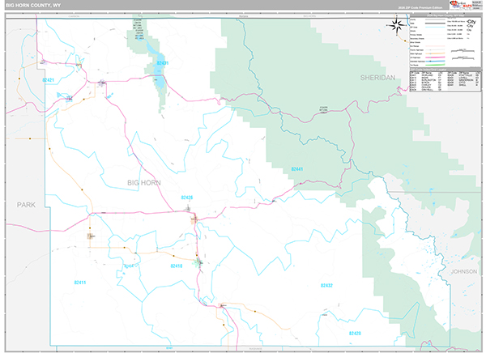Select the 82410 ZIP code label
This screenshot has height=353, width=486.
pos(177,265)
